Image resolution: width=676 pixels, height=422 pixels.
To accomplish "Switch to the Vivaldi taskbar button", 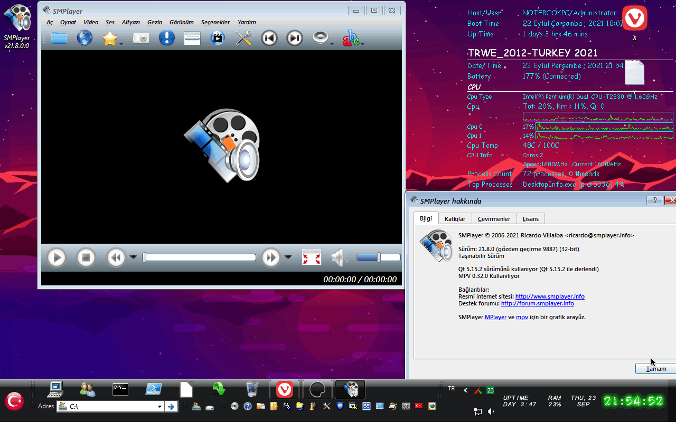I will coord(285,389).
